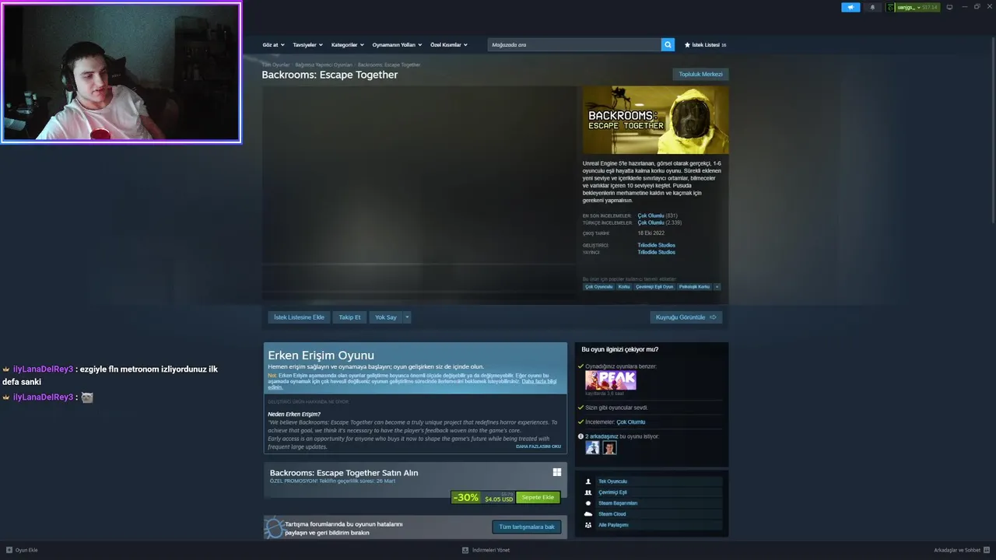Screen dimensions: 996x560
Task: Switch to Big Picture mode icon
Action: (949, 7)
